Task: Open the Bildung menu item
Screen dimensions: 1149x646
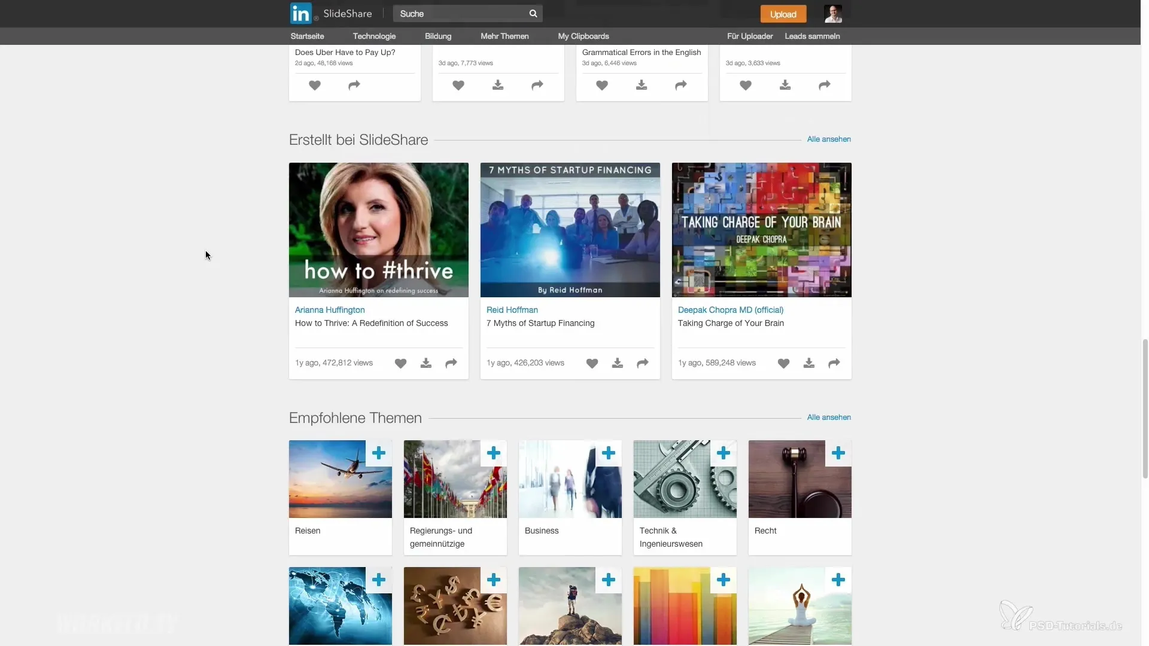Action: (x=438, y=36)
